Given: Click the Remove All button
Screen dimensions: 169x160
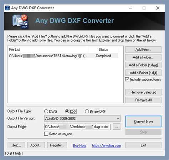Looking at the screenshot, I should click(143, 100).
